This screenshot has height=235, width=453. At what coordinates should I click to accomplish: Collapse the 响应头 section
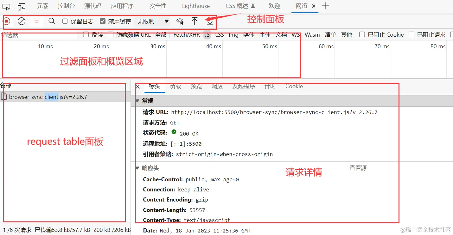137,168
